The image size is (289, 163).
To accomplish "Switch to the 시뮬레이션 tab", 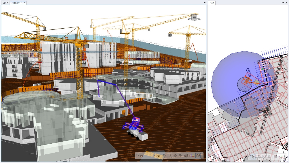I will [17, 3].
